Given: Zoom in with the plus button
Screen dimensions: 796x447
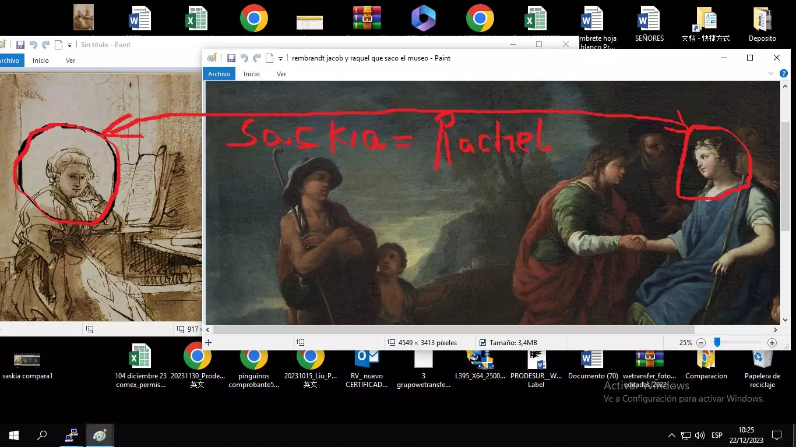Looking at the screenshot, I should point(772,343).
